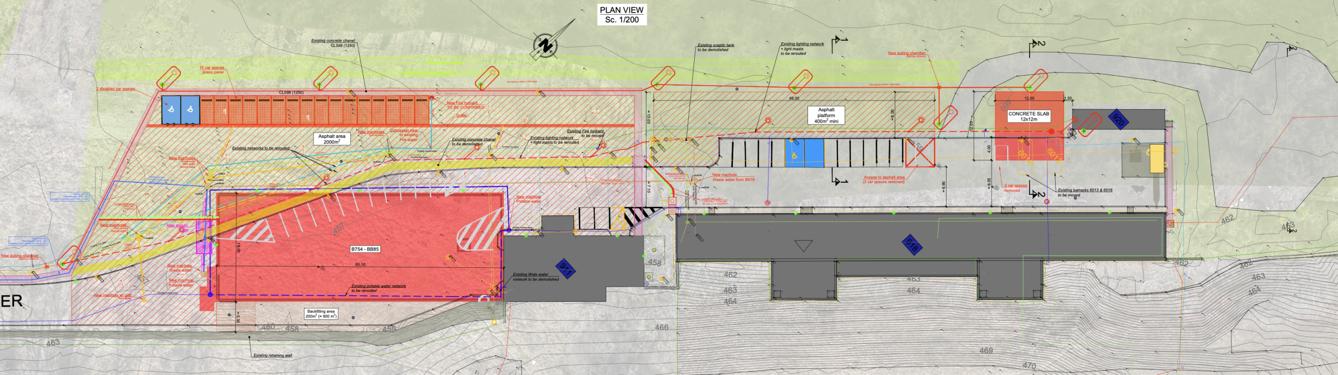The image size is (1338, 375).
Task: Click 'Existing sceptic tank to be demolished' annotation
Action: click(x=716, y=48)
